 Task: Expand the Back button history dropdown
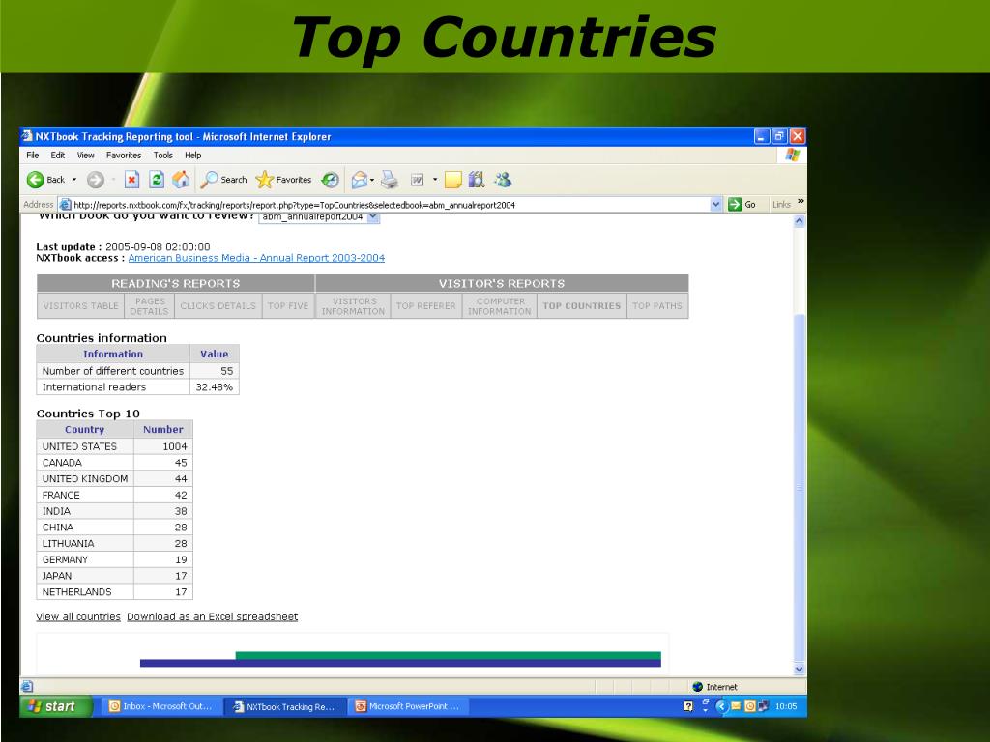[74, 180]
